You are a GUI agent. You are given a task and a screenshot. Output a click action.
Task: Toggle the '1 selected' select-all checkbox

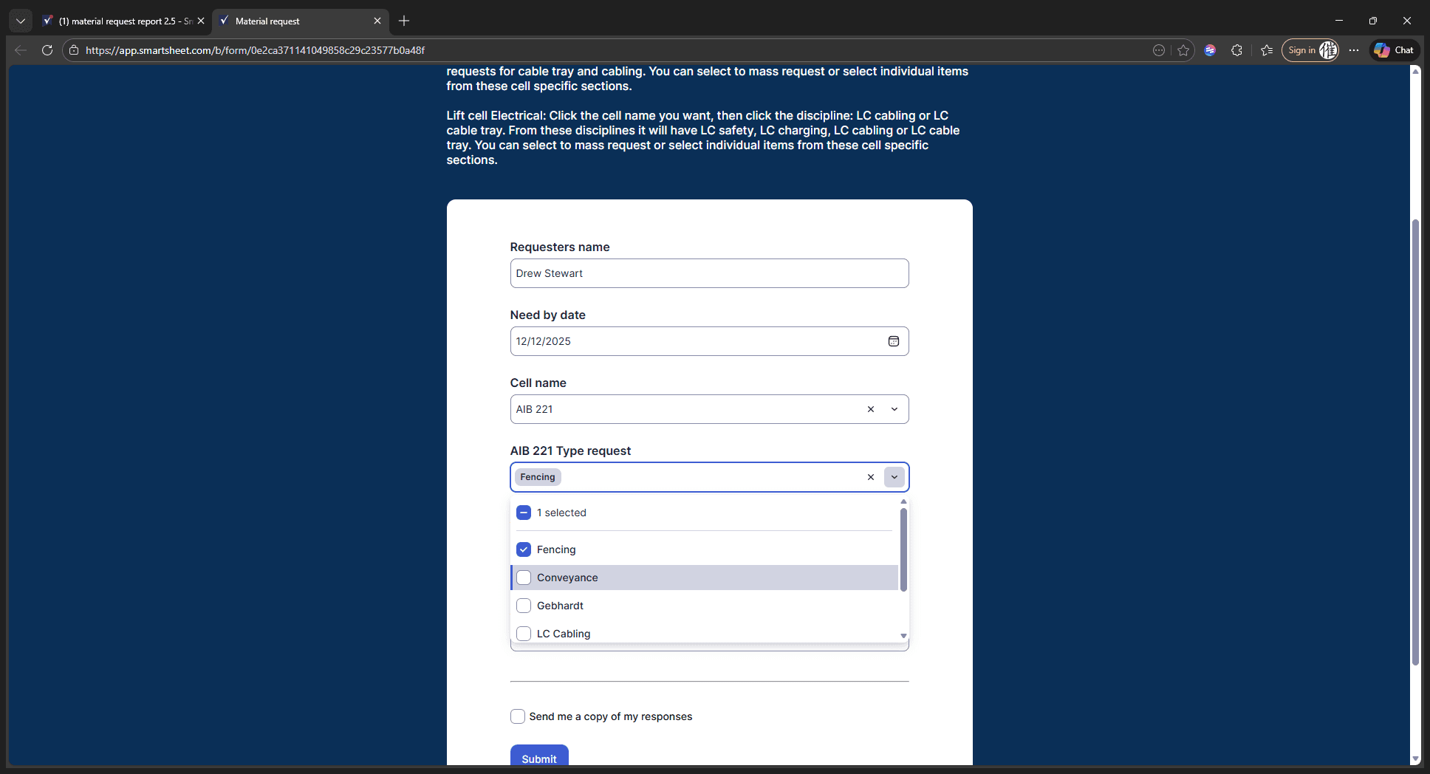pos(524,513)
